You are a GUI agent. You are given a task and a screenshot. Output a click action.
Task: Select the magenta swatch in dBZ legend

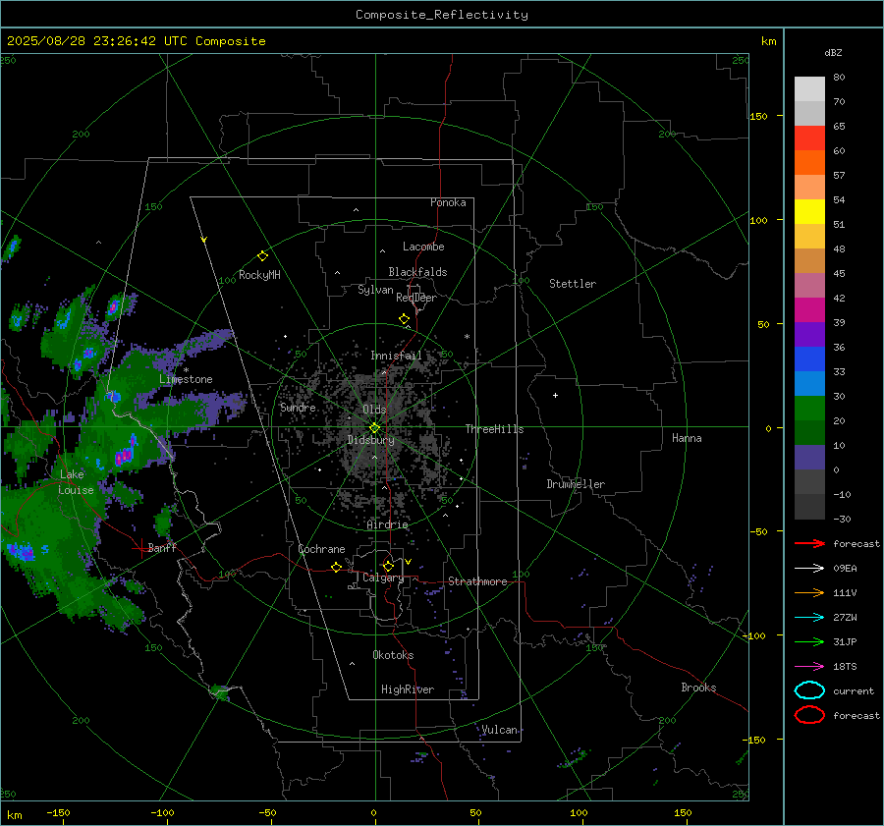pyautogui.click(x=809, y=309)
